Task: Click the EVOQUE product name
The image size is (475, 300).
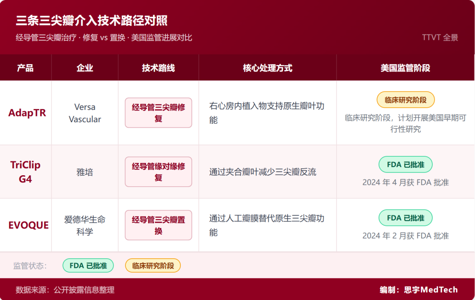Action: click(29, 225)
